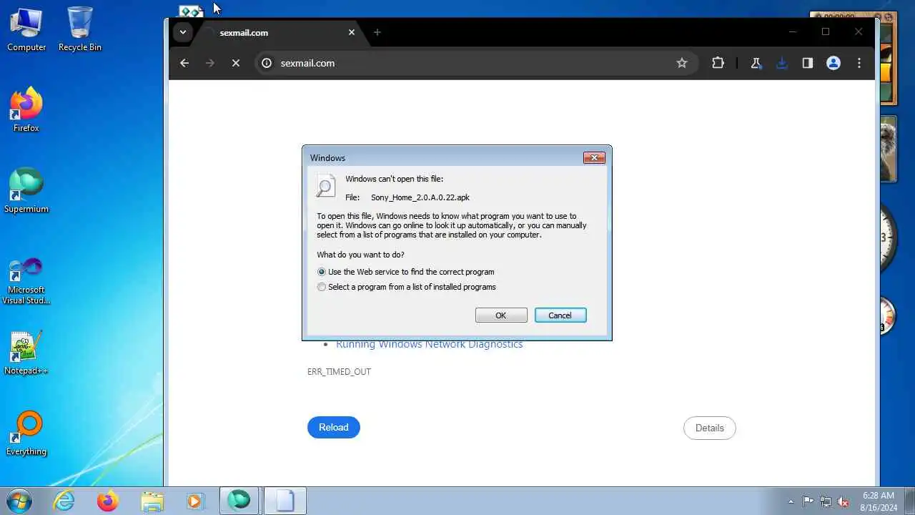The image size is (915, 515).
Task: Launch Firefox from desktop shortcut
Action: [26, 110]
